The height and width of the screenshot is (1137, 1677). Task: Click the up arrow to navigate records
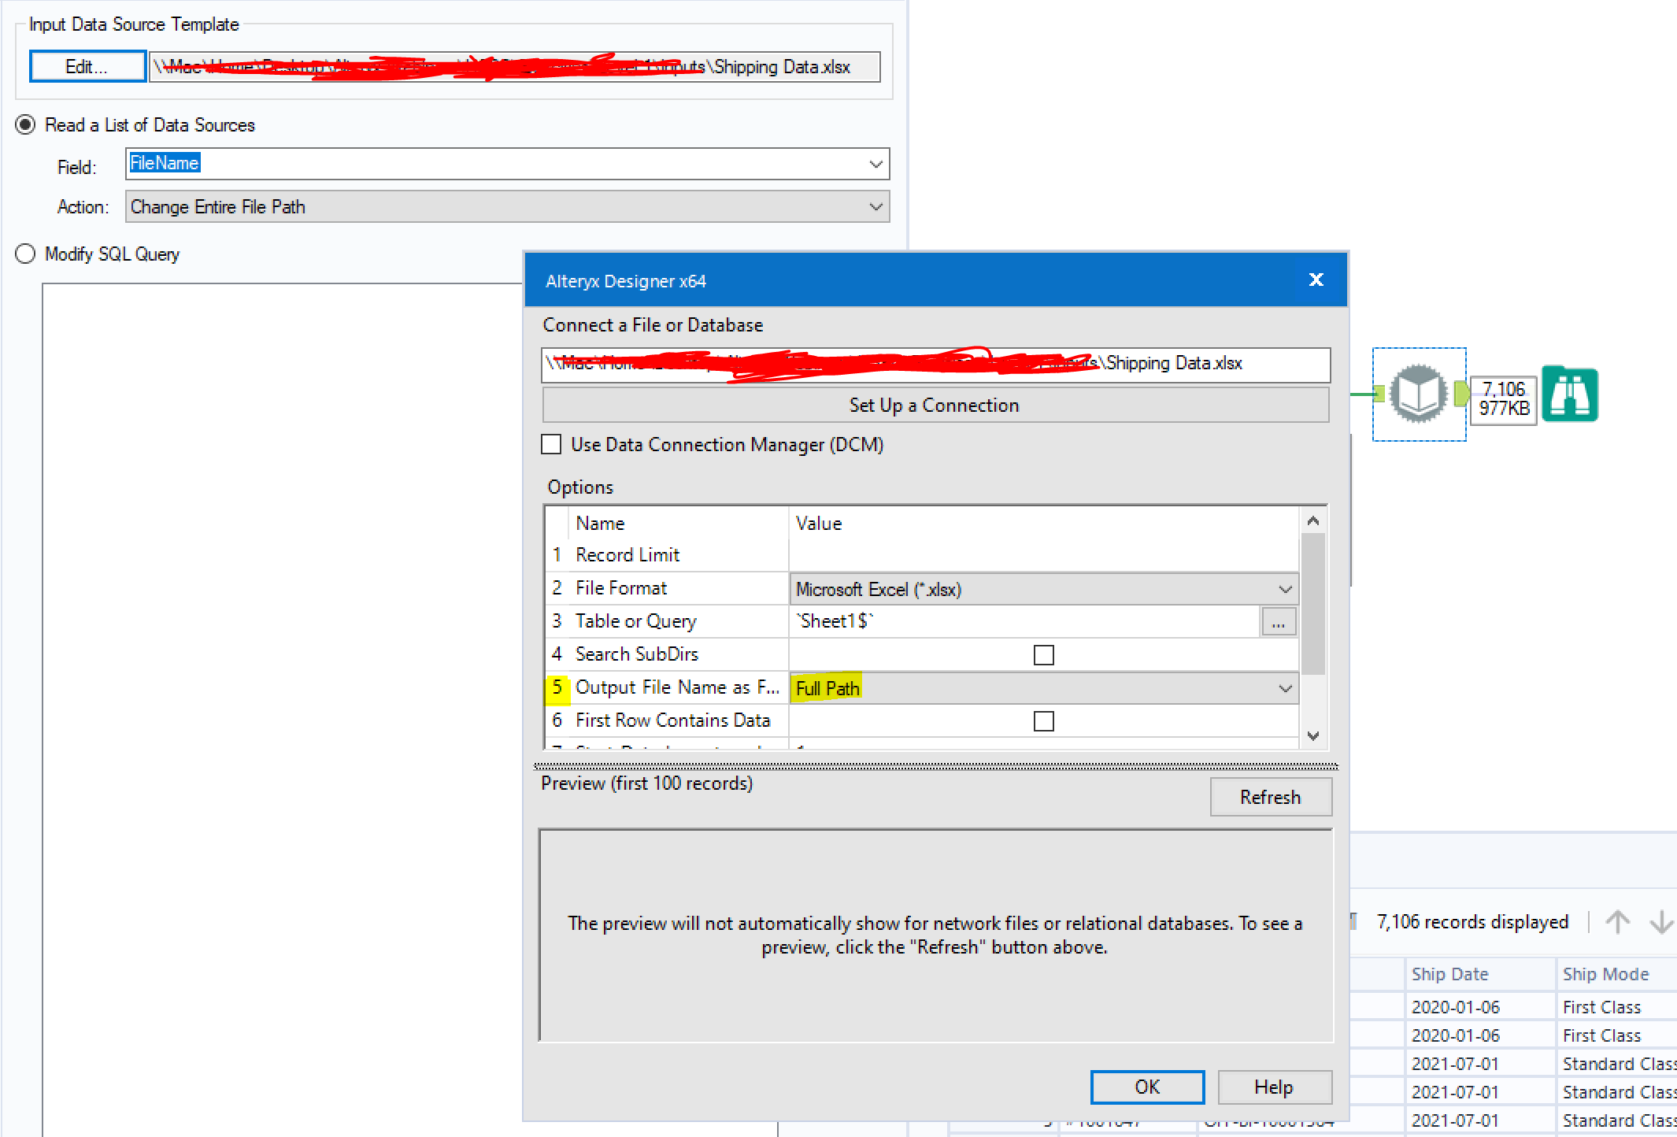pyautogui.click(x=1618, y=921)
